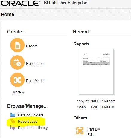The image size is (131, 138).
Task: Click the BI Publisher Enterprise title text
Action: point(65,3)
